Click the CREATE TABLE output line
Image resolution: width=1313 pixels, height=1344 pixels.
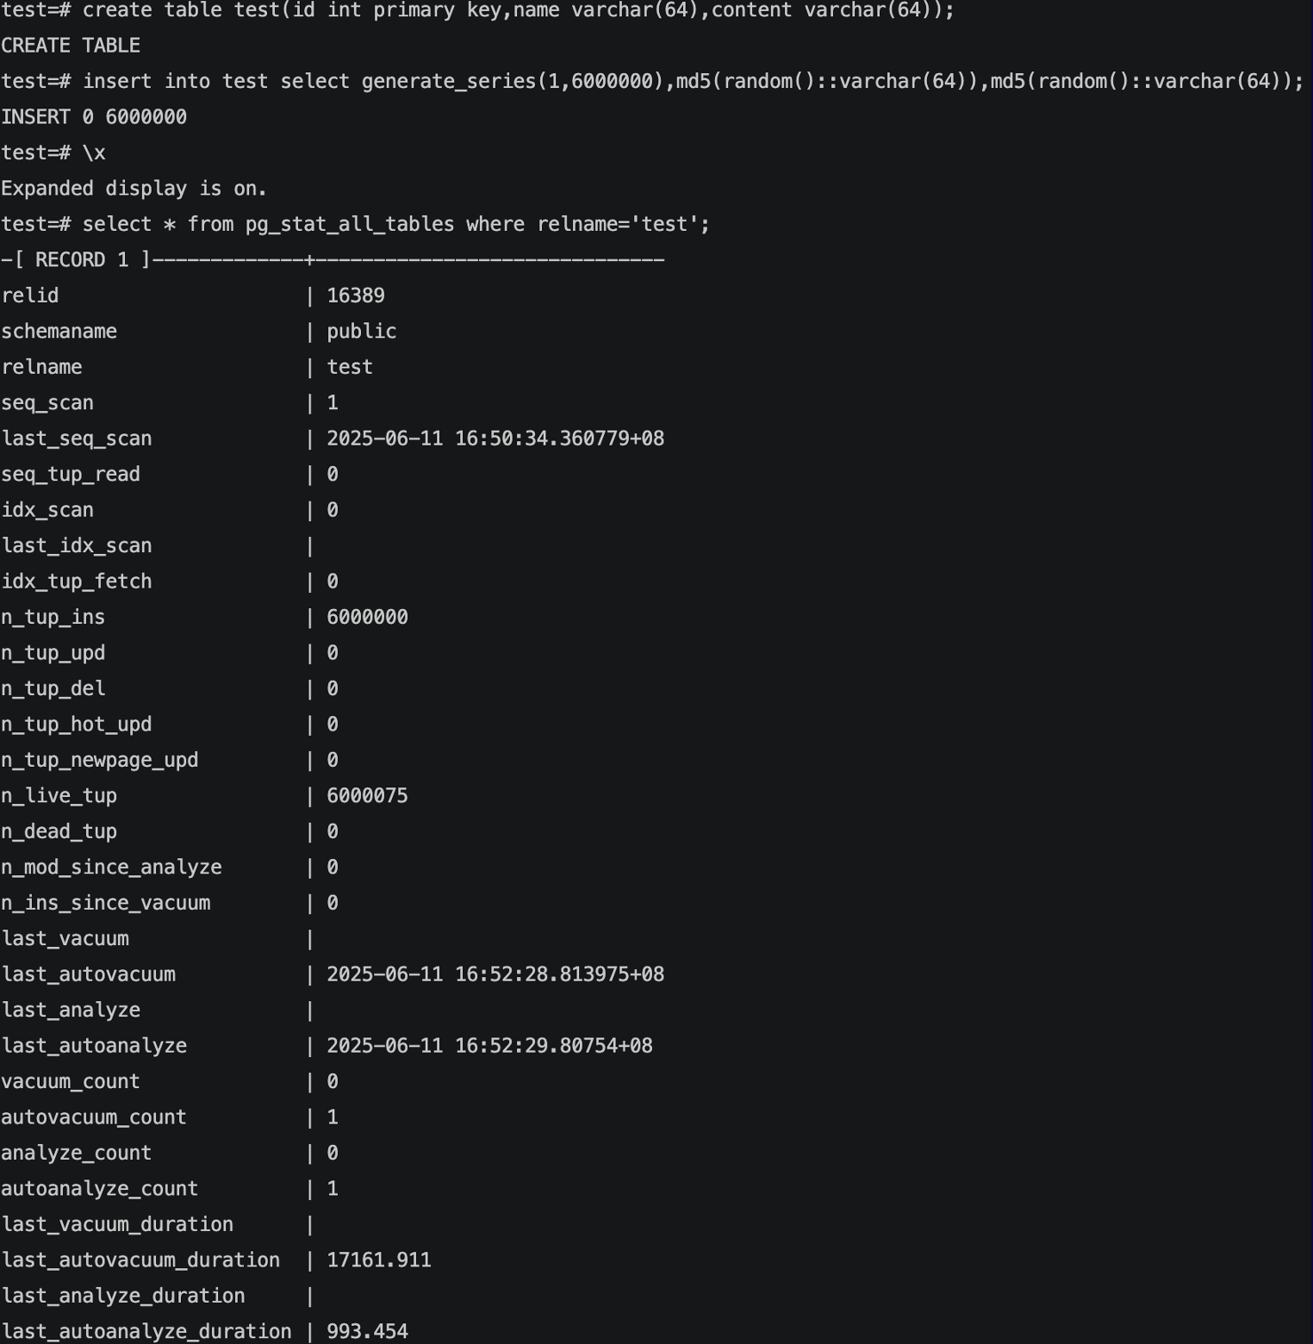[71, 46]
